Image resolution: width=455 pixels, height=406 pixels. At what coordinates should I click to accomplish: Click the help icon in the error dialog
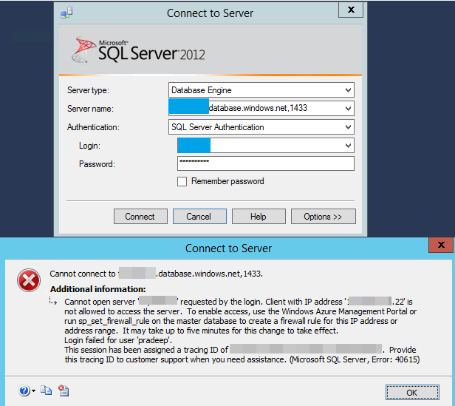[x=24, y=390]
